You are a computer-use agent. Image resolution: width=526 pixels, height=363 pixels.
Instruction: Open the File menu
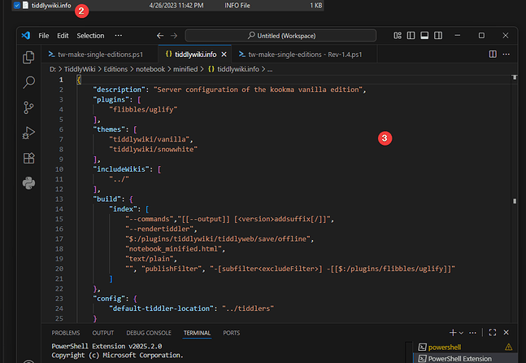point(44,36)
